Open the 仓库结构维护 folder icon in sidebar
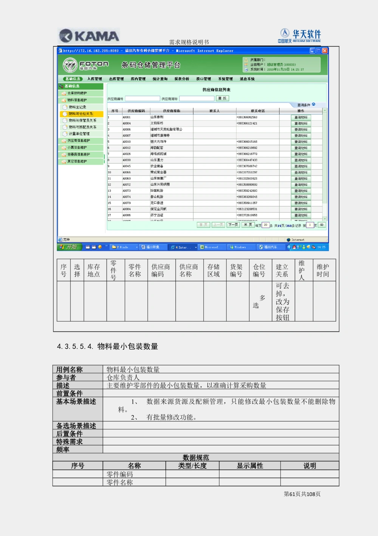Image resolution: width=378 pixels, height=536 pixels. coord(64,93)
